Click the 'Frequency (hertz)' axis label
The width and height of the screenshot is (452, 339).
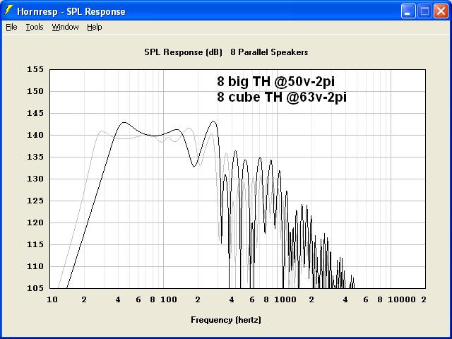(x=226, y=320)
